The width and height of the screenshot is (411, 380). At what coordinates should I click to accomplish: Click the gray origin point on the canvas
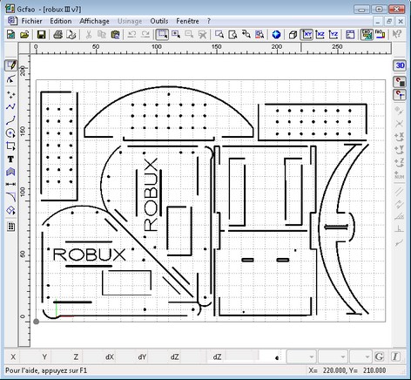tap(36, 322)
